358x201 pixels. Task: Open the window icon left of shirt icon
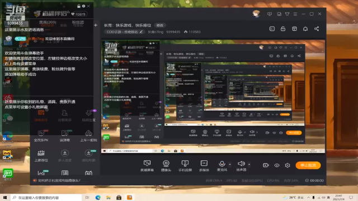279,14
